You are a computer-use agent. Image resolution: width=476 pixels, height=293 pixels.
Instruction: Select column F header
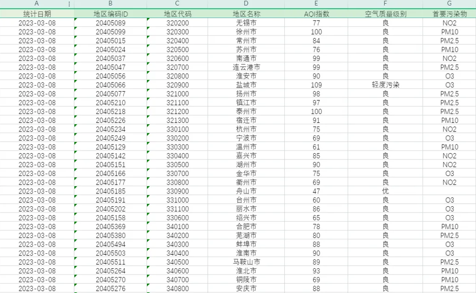tap(385, 4)
